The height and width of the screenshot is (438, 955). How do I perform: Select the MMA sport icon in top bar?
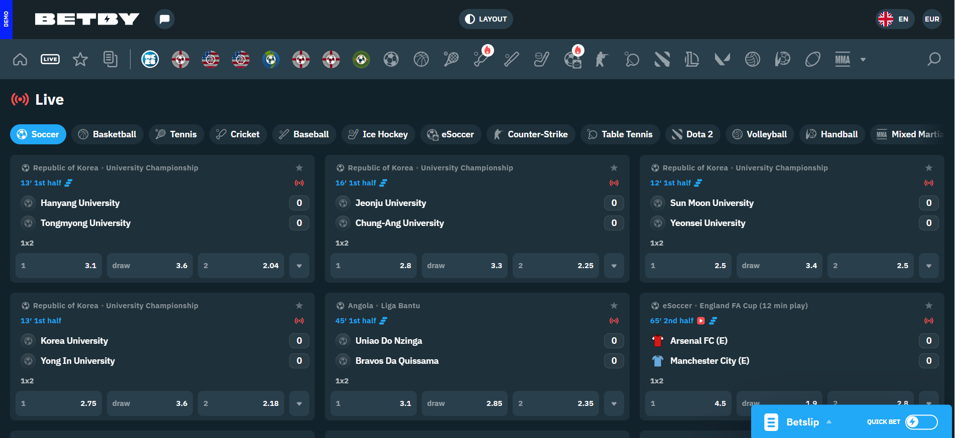pos(843,59)
